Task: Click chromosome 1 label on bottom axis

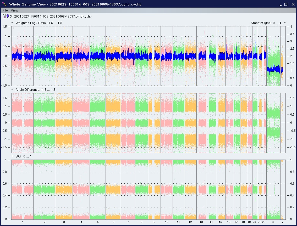Action: pyautogui.click(x=23, y=222)
